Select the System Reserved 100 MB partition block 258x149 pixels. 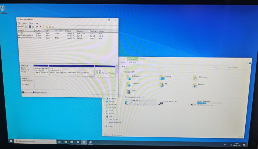pos(41,70)
